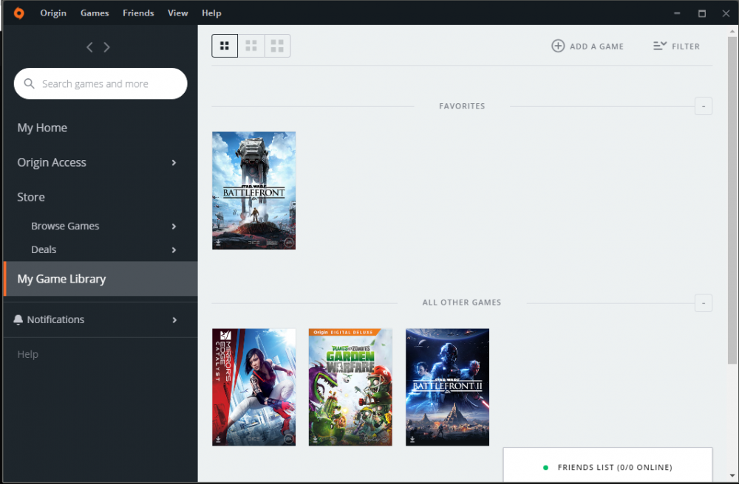The width and height of the screenshot is (739, 484).
Task: Open the Friends List panel
Action: [608, 466]
